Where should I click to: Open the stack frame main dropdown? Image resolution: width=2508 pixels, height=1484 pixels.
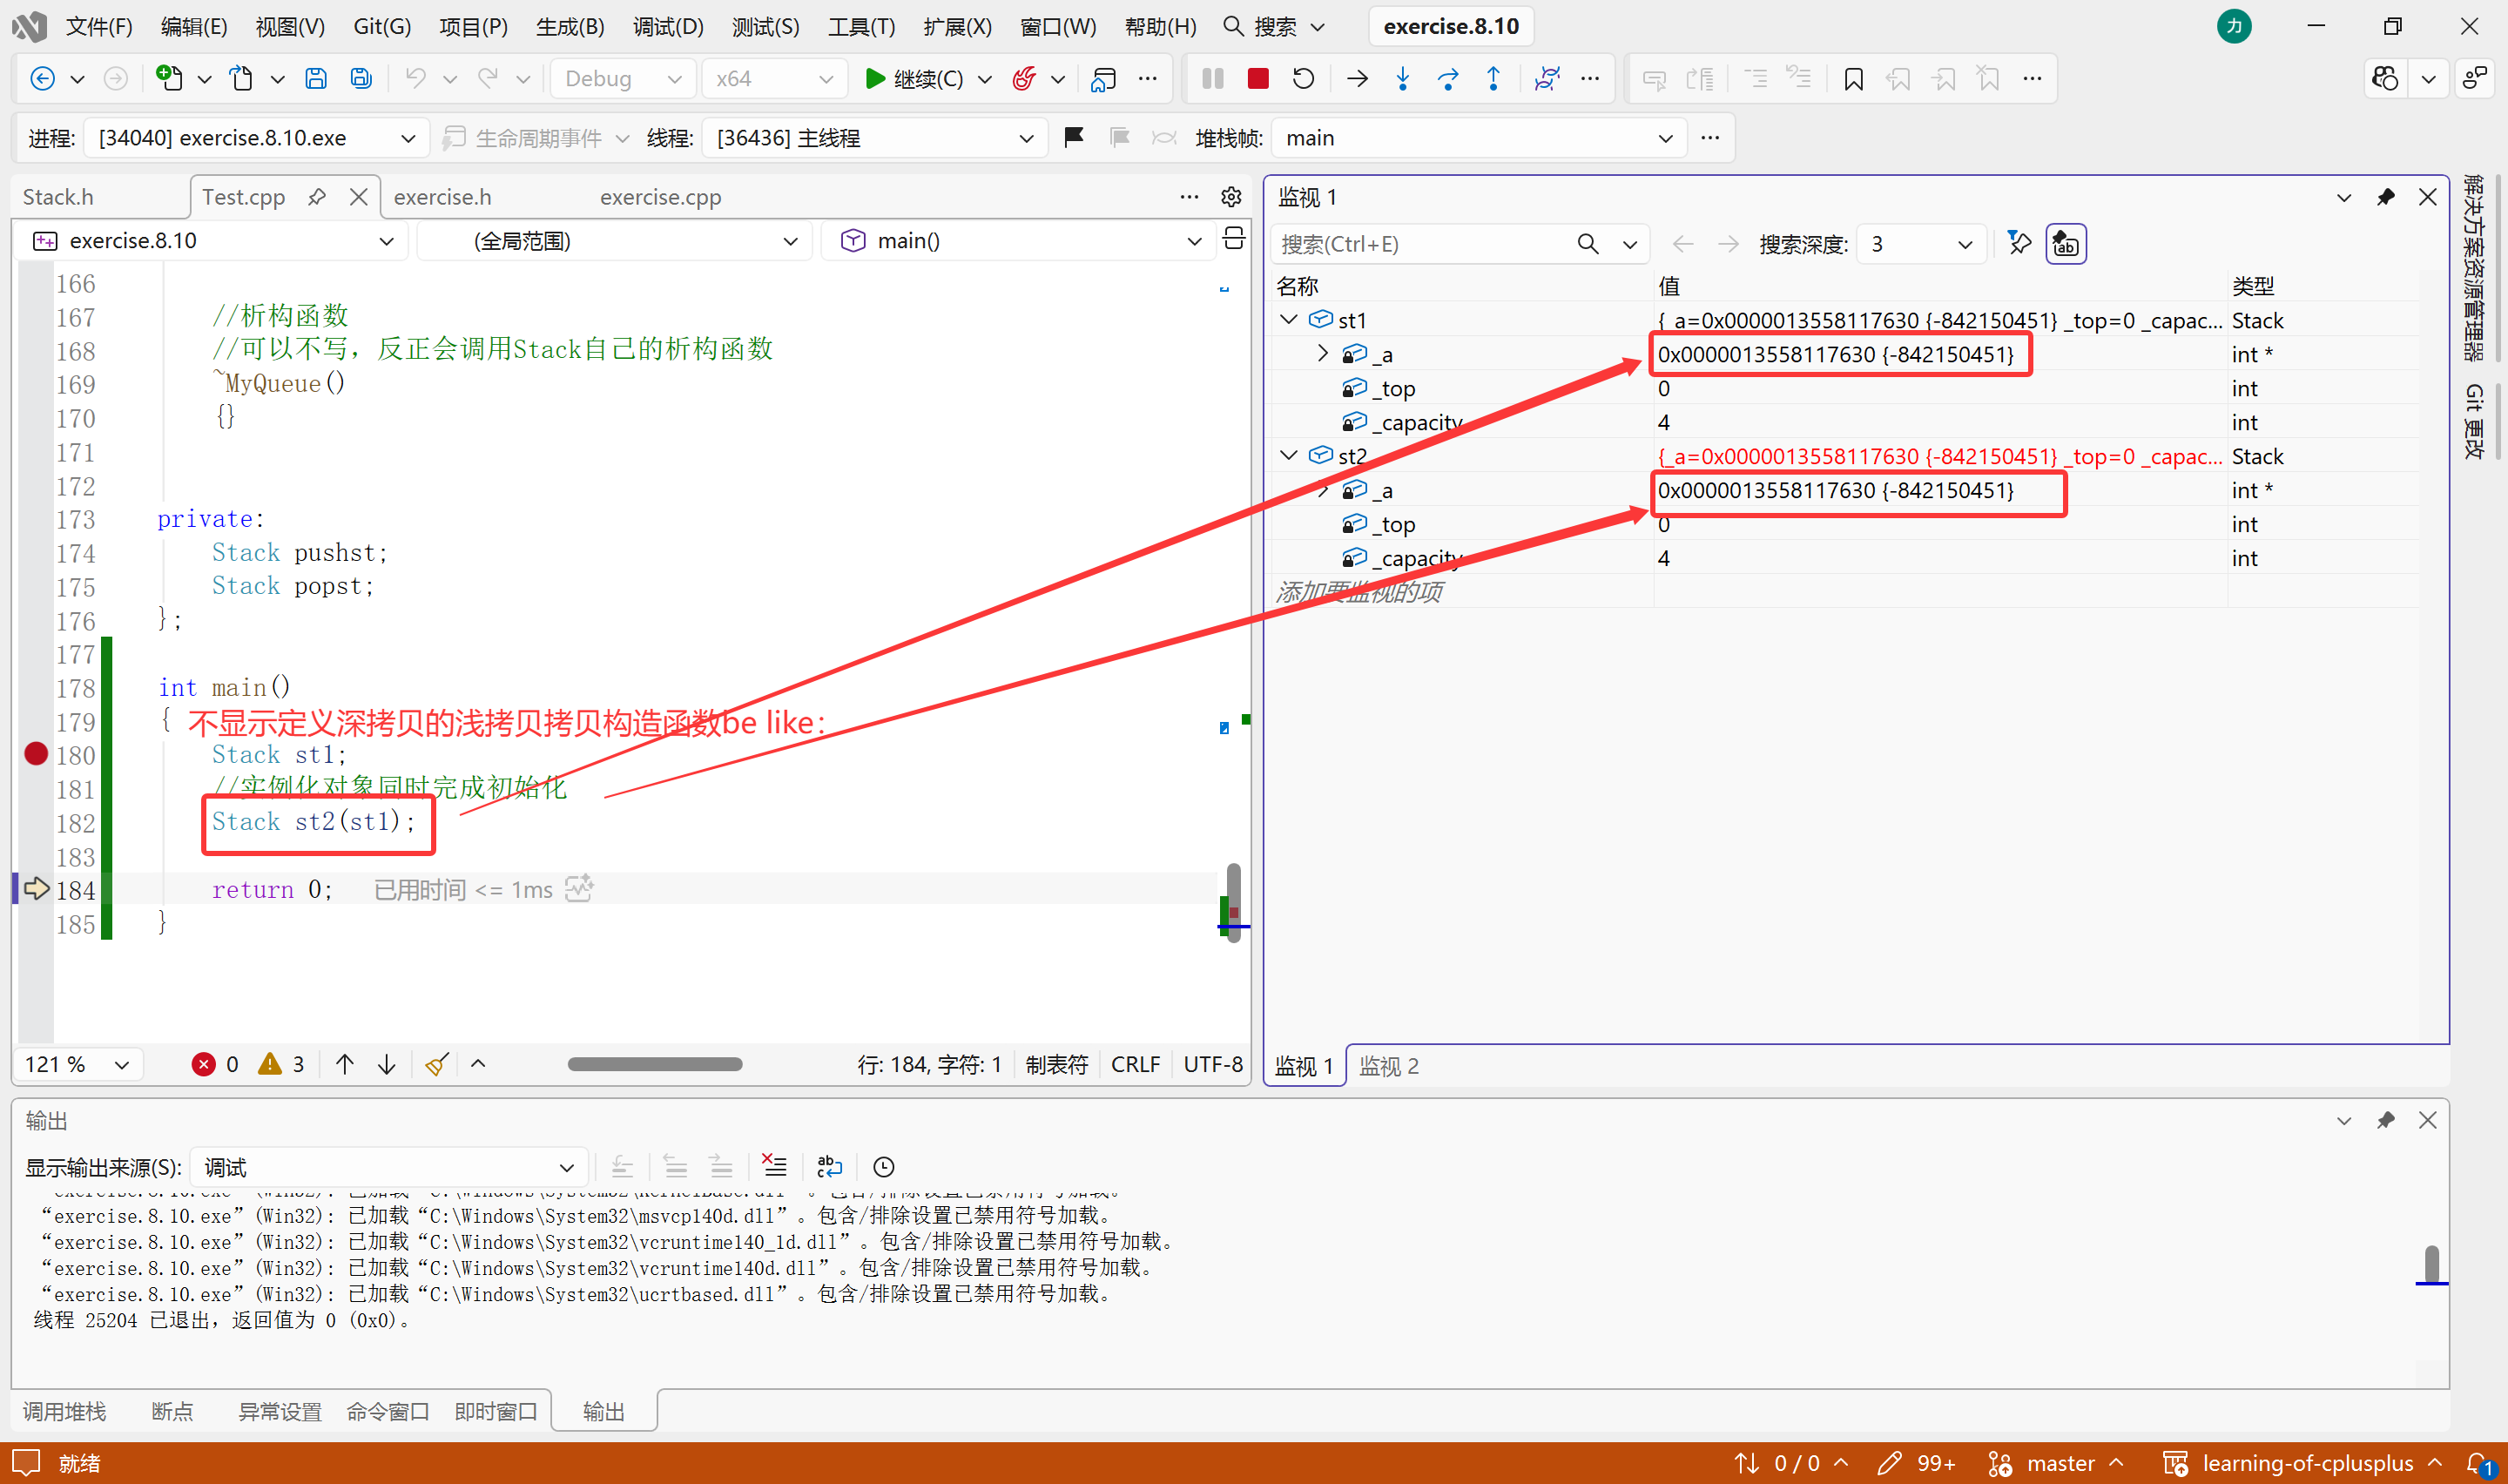pyautogui.click(x=1480, y=138)
